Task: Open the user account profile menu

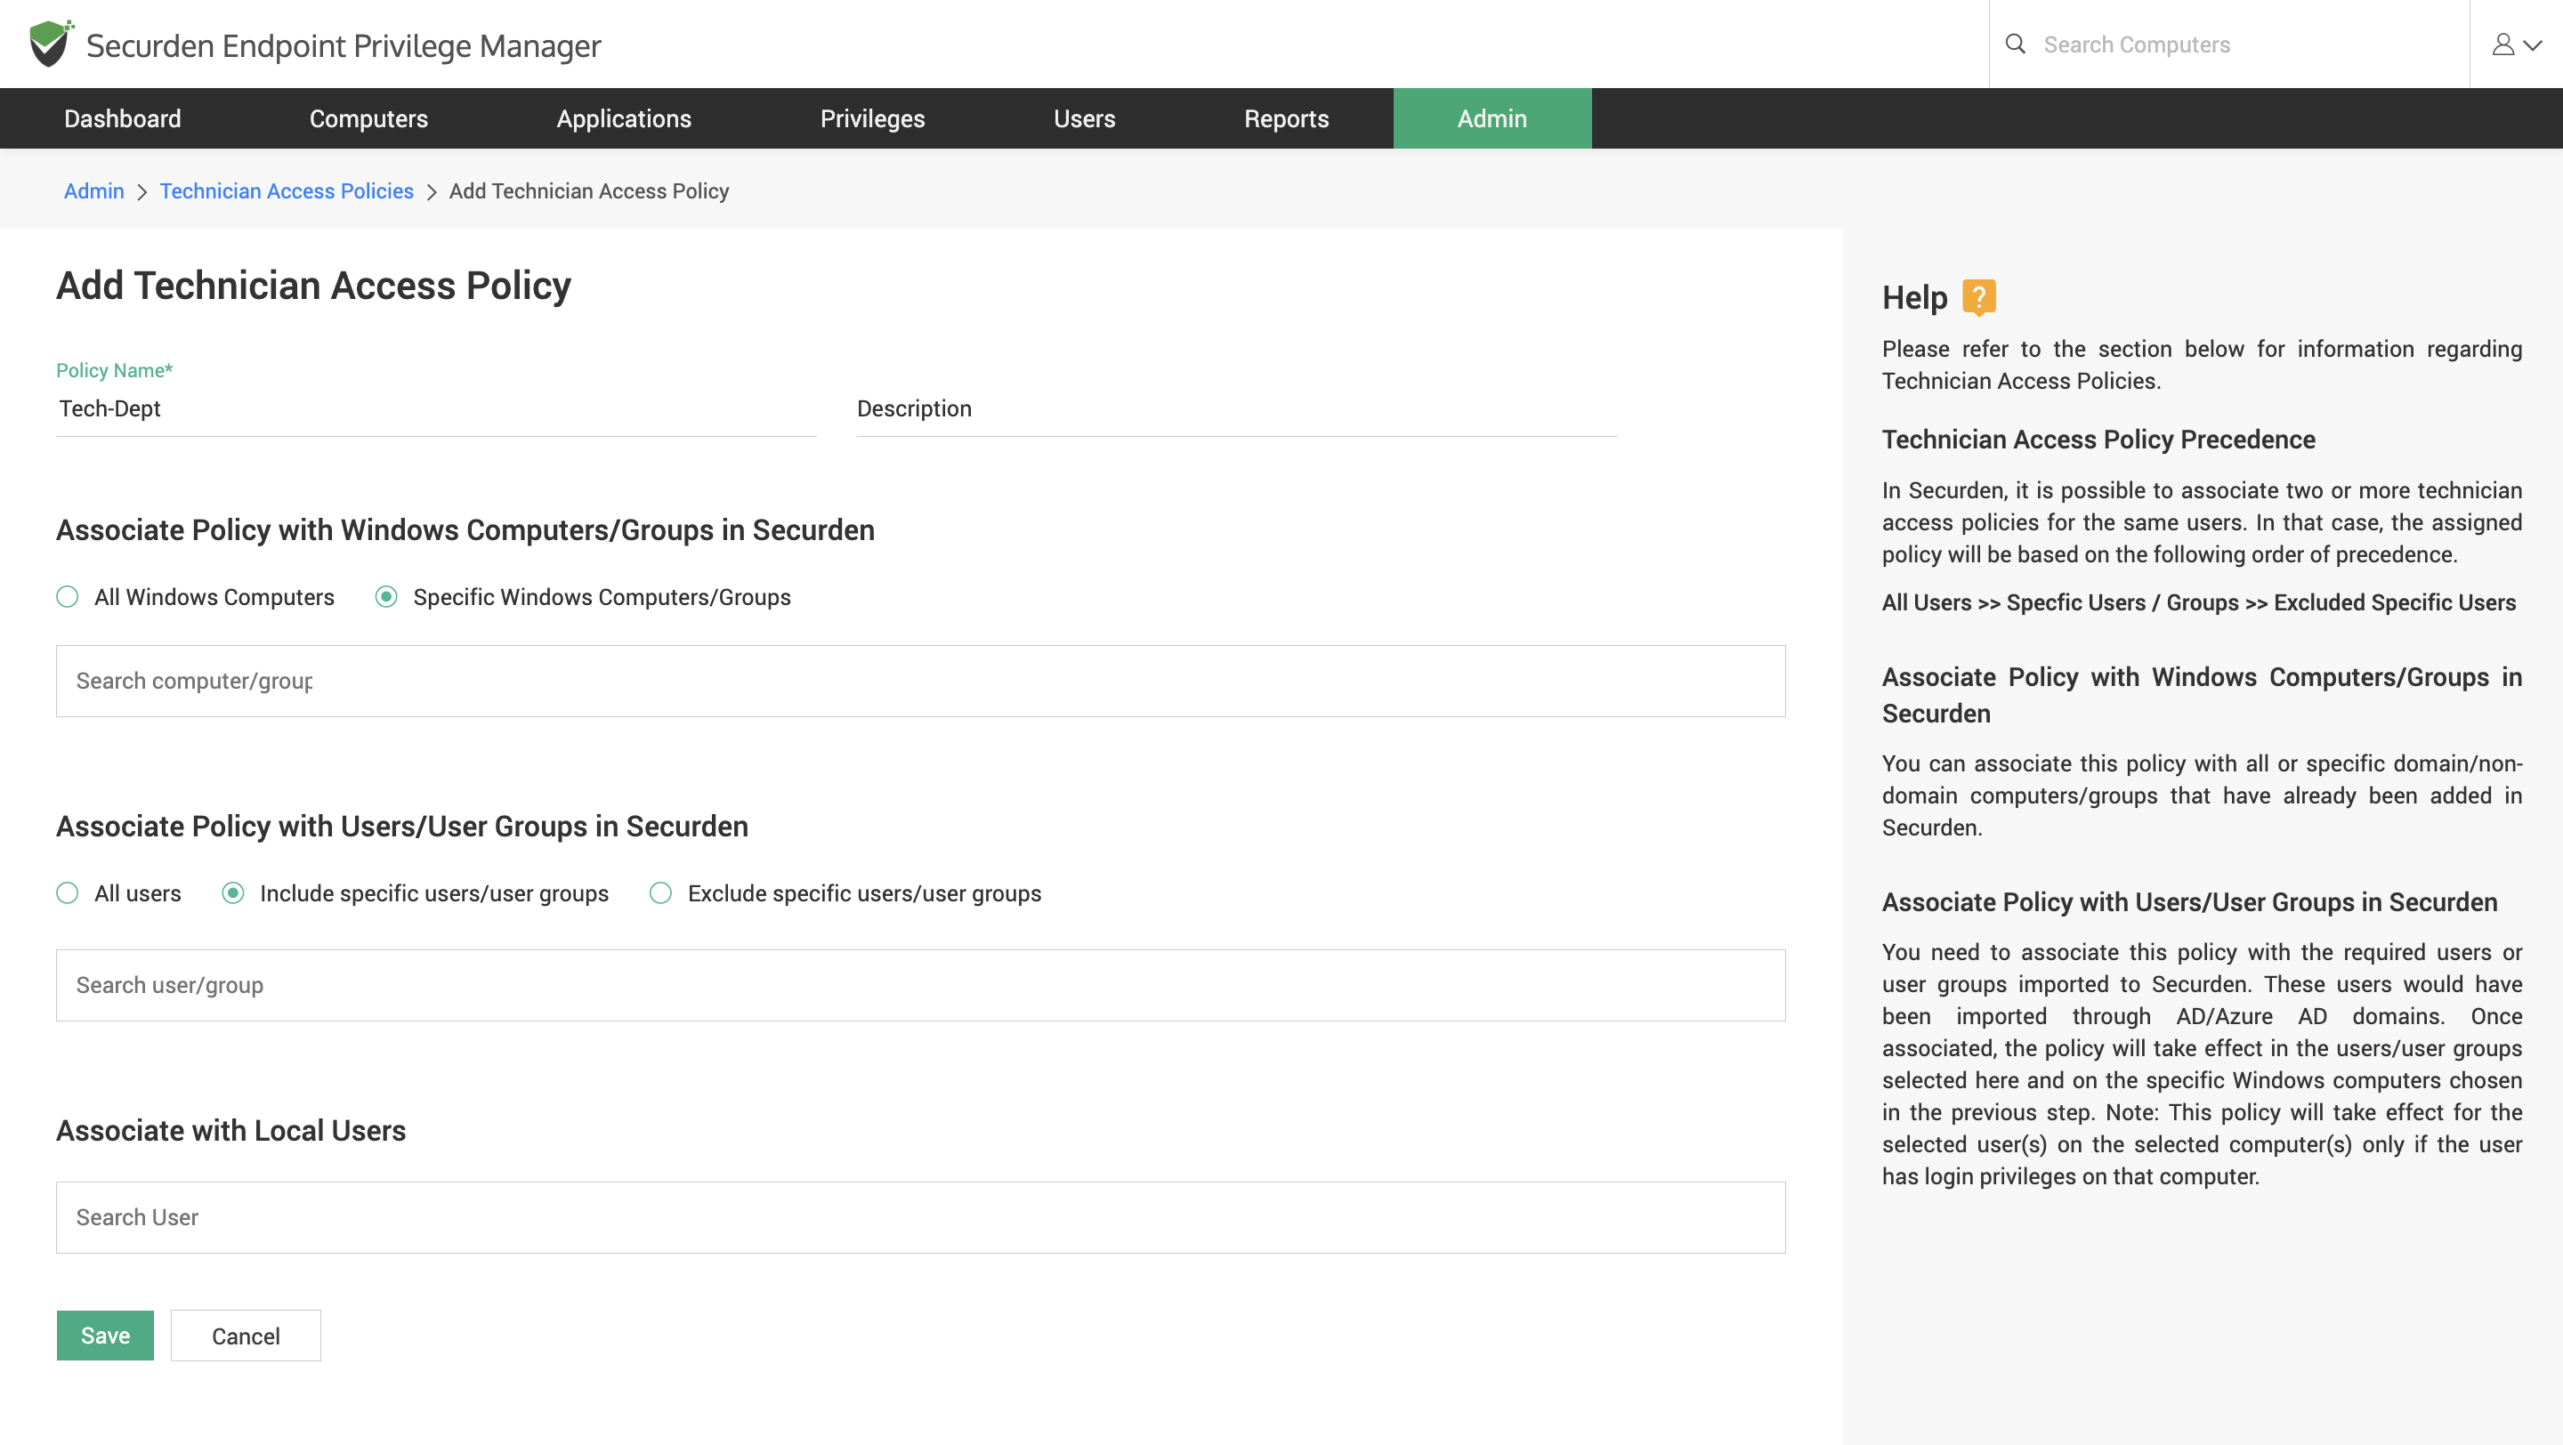Action: tap(2516, 44)
